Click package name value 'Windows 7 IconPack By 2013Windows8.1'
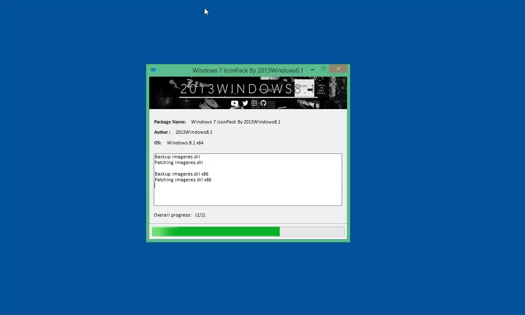 236,122
